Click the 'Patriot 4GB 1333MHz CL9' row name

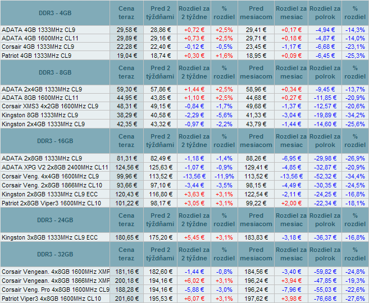tap(37, 56)
